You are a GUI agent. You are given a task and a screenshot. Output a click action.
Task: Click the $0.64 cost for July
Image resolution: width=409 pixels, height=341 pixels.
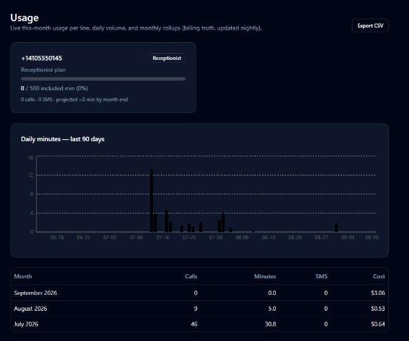(x=378, y=324)
